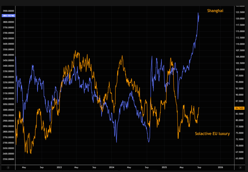Screen dimensions: 248x172
Task: Click the 3900.00000 label on left axis
Action: [x=8, y=11]
